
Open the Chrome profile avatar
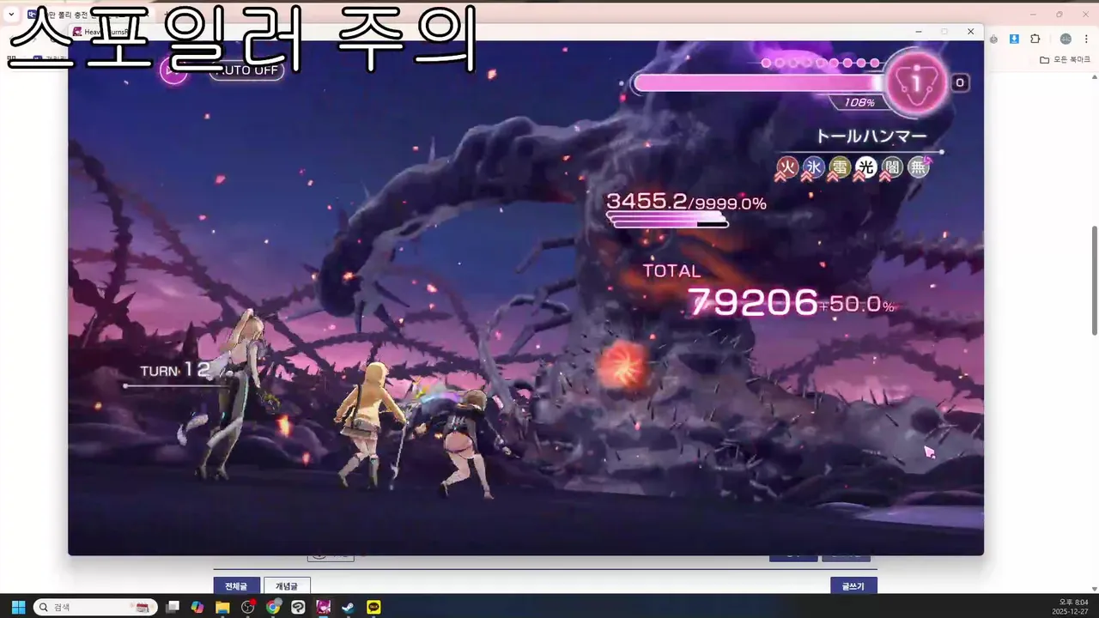1066,39
